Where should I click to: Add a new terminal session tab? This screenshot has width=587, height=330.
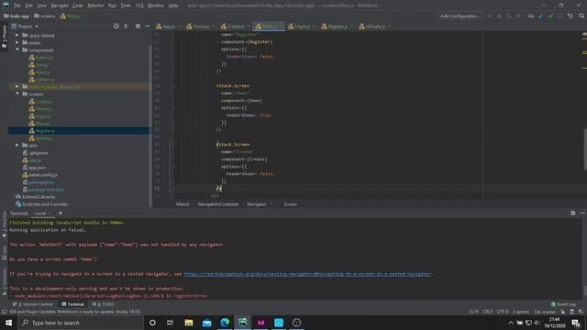click(61, 214)
